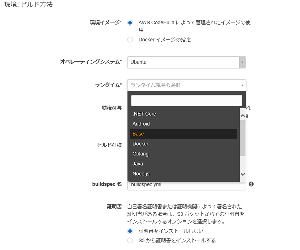Click the buildspec 名 info icon
300x250 pixels.
coord(251,184)
